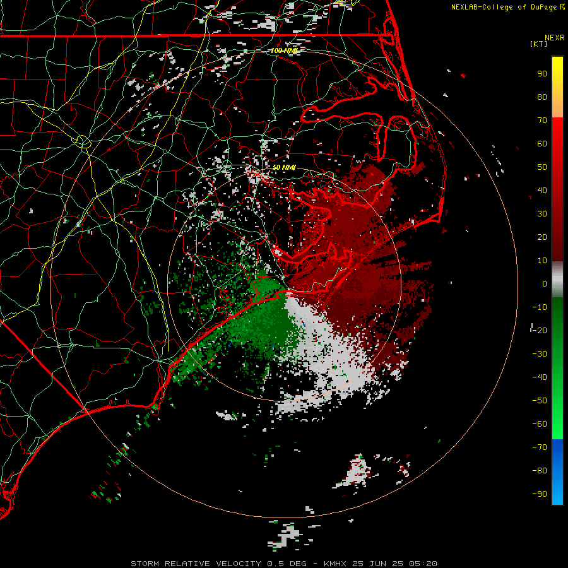Click the -30 value on the velocity scale

540,354
